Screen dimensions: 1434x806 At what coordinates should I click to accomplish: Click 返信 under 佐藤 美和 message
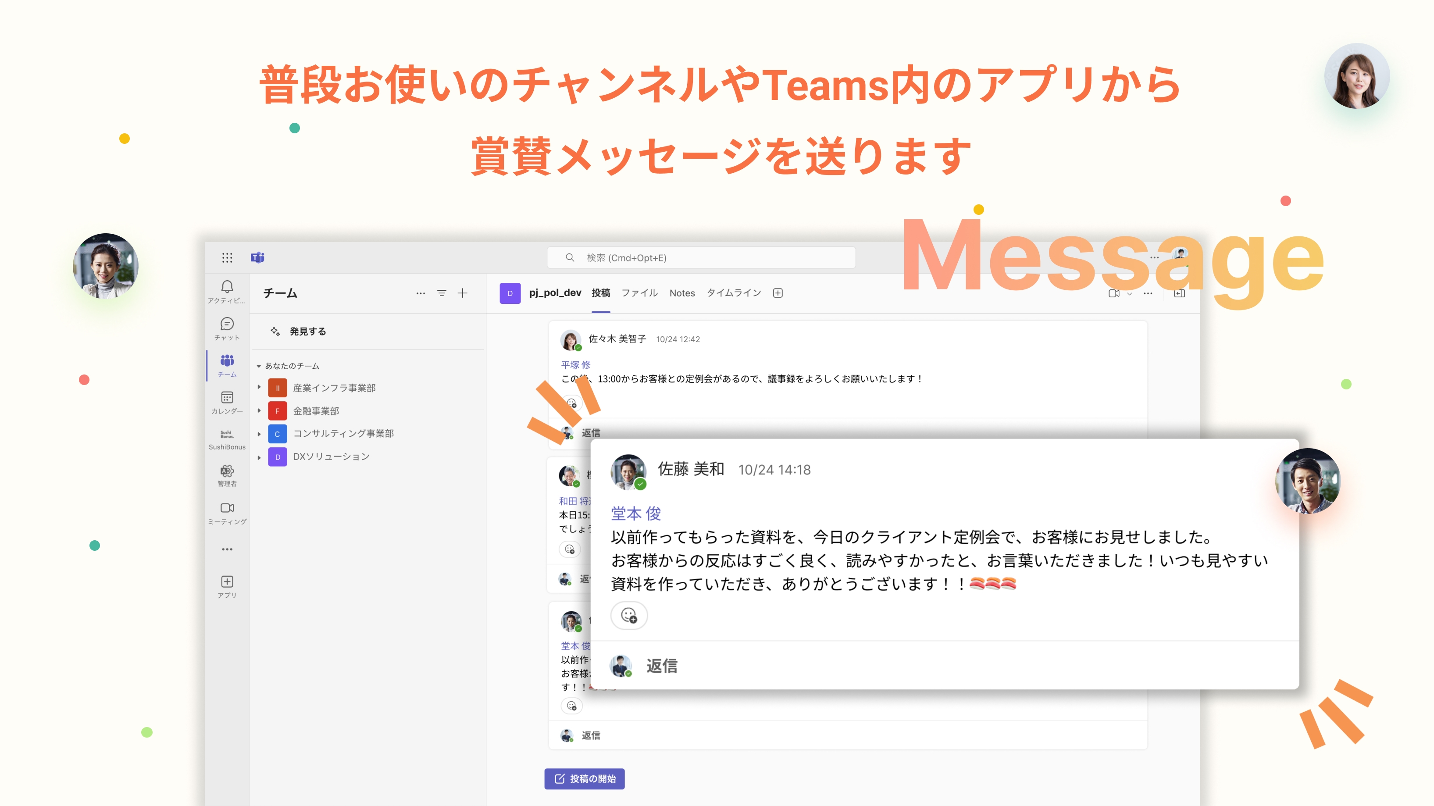661,666
